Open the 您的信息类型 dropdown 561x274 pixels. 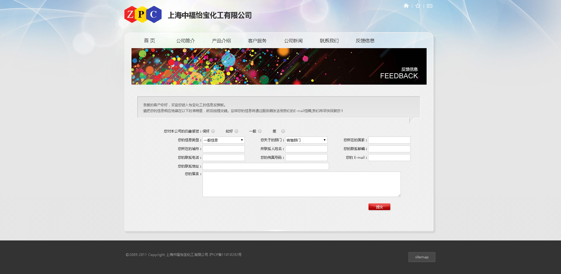pyautogui.click(x=224, y=140)
